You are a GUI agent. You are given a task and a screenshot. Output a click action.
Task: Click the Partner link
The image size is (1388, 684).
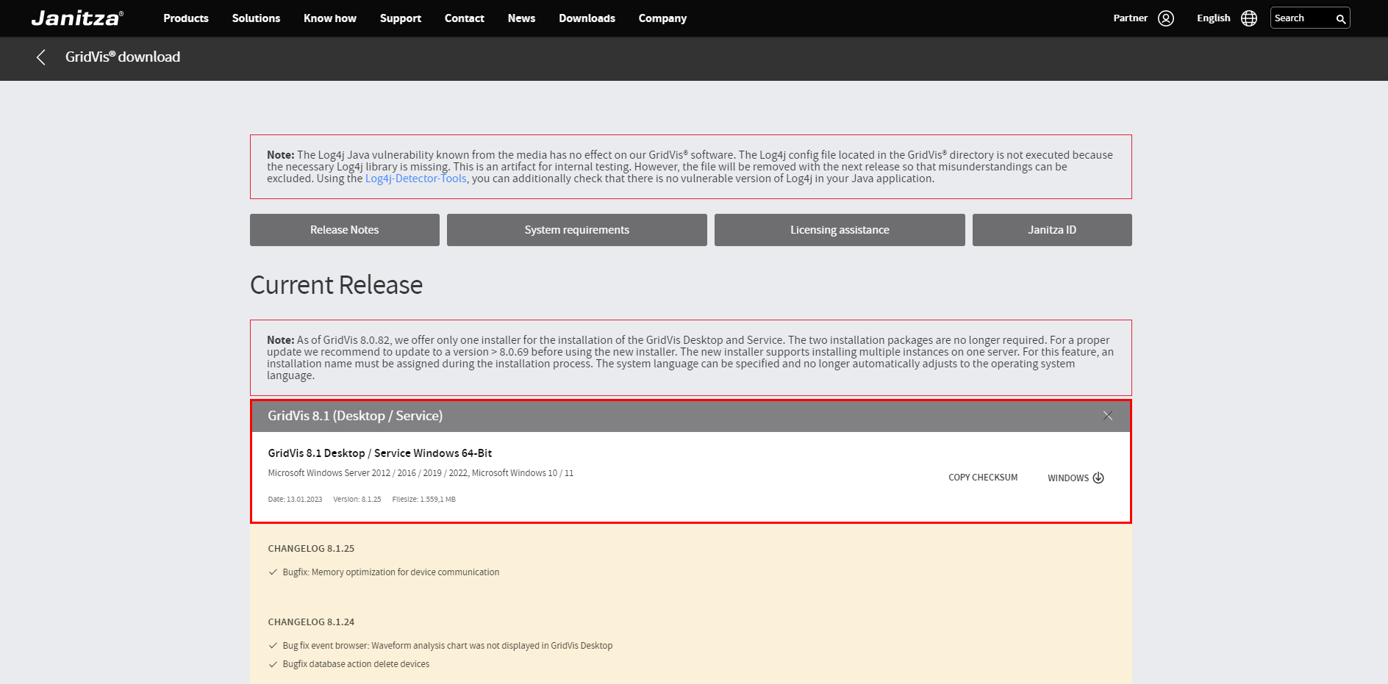pos(1130,18)
